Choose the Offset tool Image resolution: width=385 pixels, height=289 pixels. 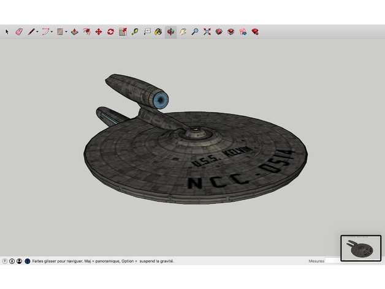click(x=86, y=32)
